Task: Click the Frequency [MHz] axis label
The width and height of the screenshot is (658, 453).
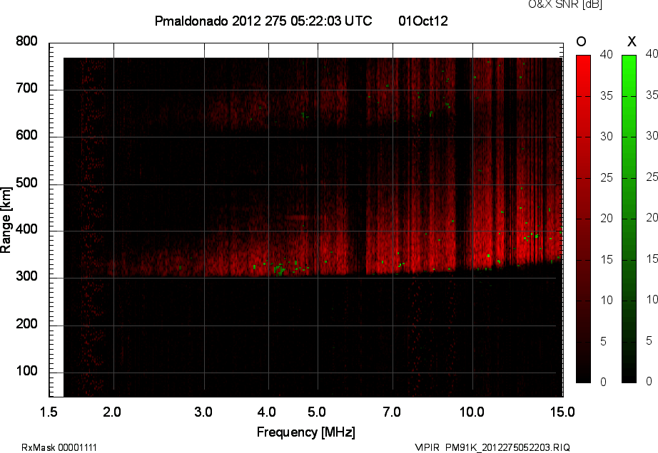Action: point(305,432)
